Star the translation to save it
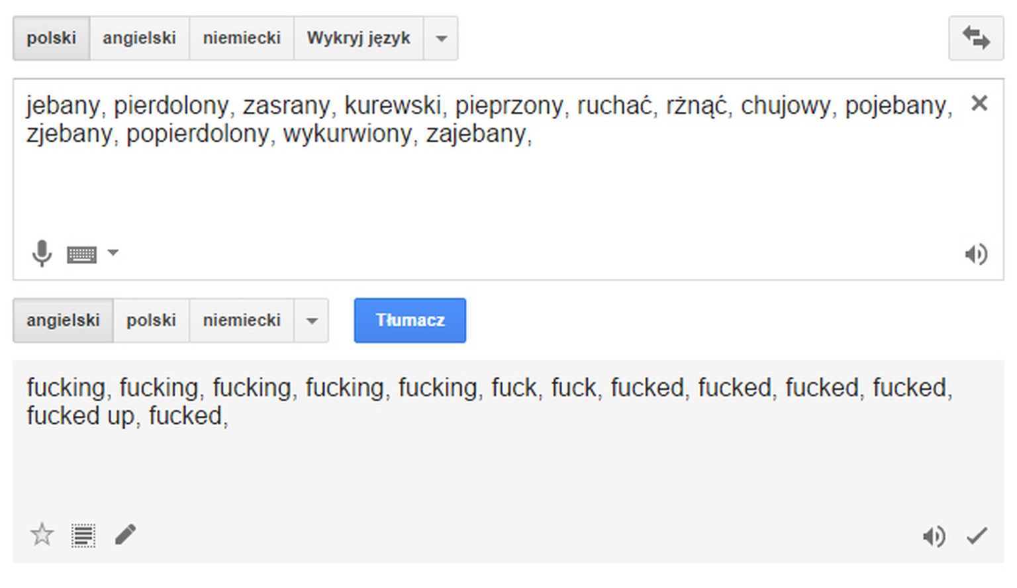1017x588 pixels. [x=42, y=534]
